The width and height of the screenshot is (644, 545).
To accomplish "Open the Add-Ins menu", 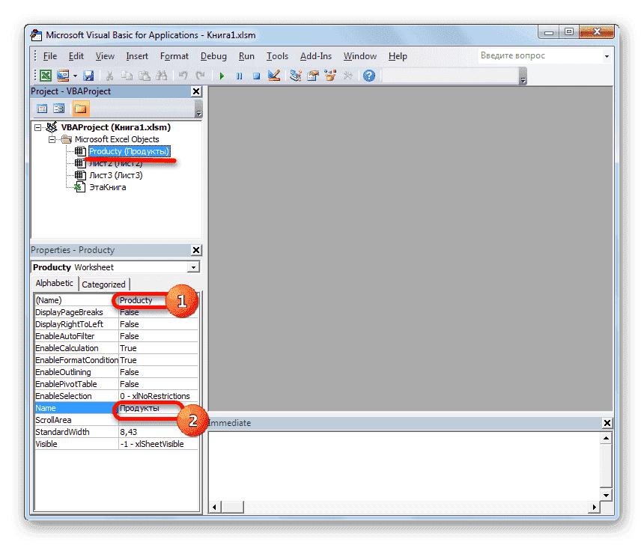I will [315, 55].
